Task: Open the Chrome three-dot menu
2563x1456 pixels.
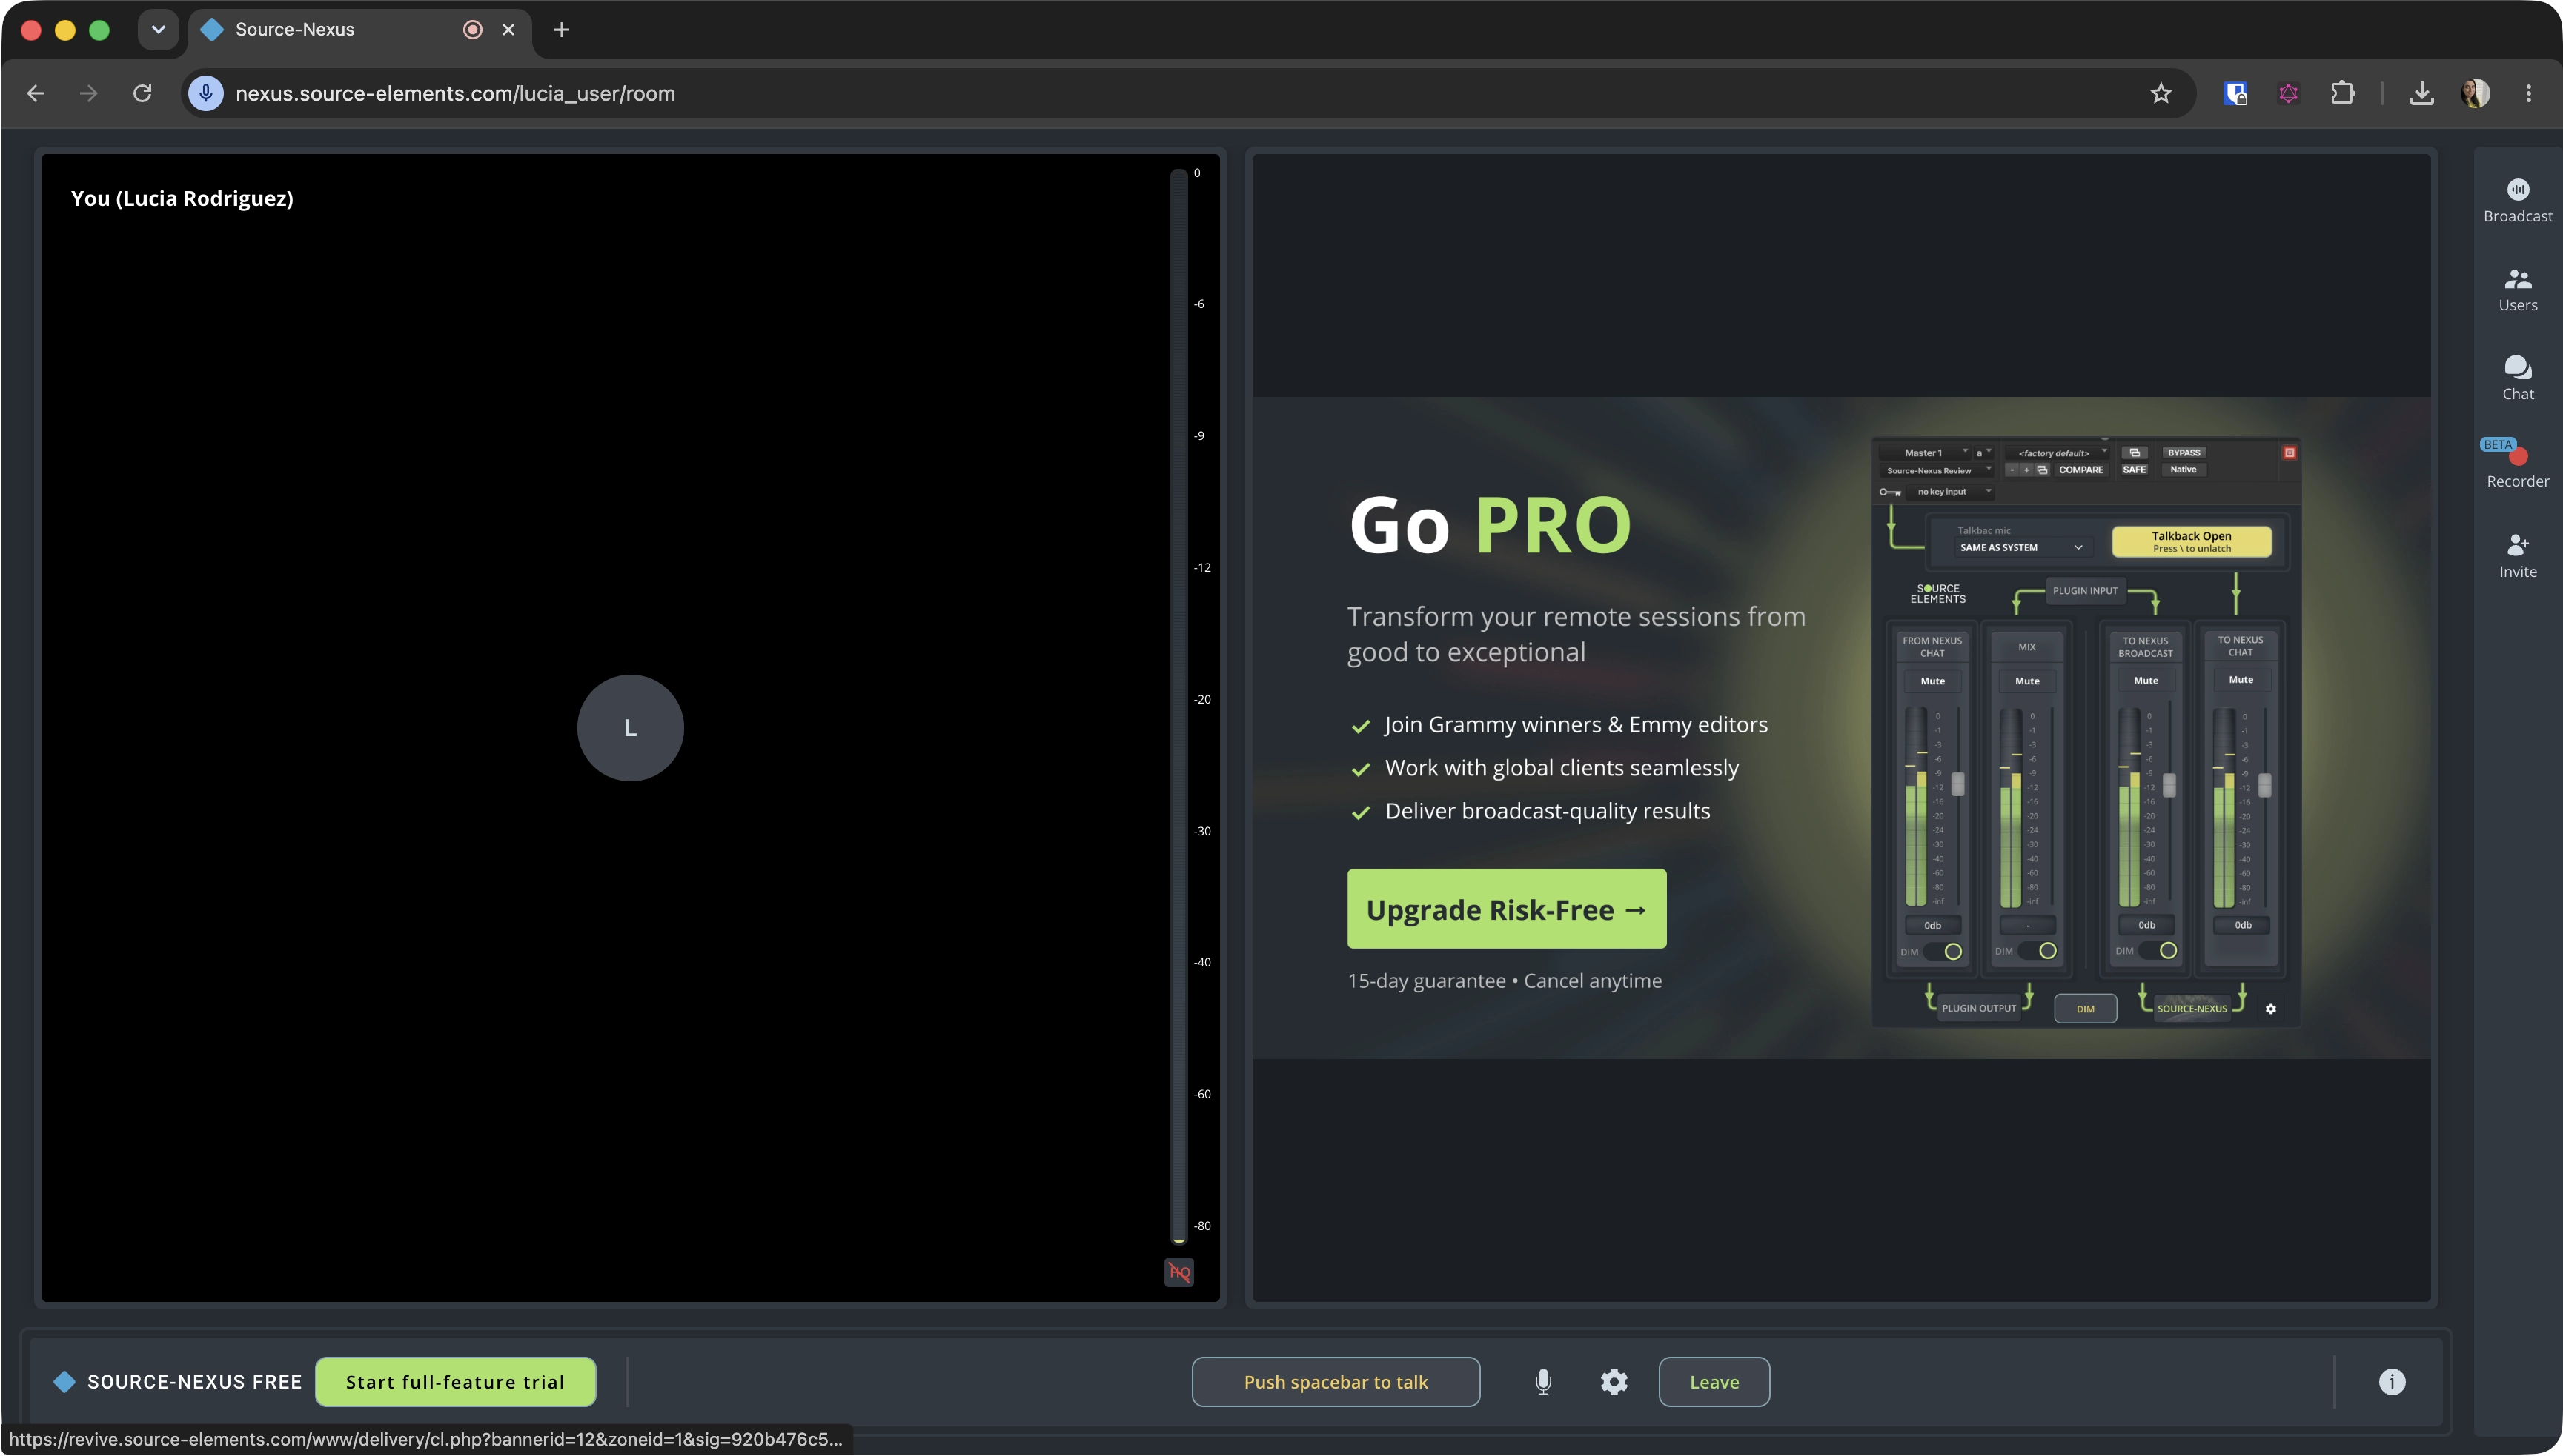Action: 2528,93
